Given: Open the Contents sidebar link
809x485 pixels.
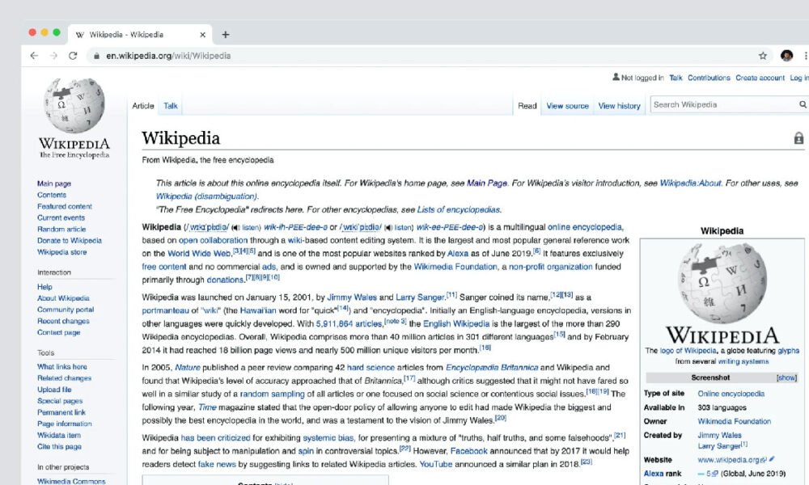Looking at the screenshot, I should click(x=52, y=195).
